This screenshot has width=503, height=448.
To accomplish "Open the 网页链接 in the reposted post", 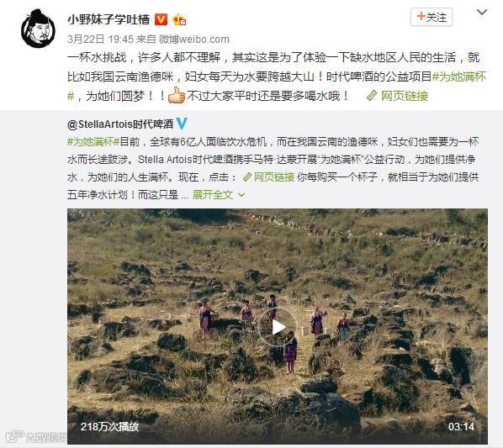I will [x=274, y=177].
